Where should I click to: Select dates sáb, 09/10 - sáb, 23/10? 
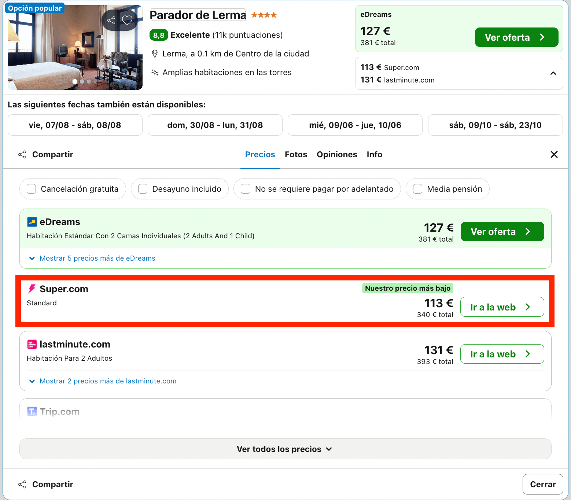pyautogui.click(x=496, y=125)
